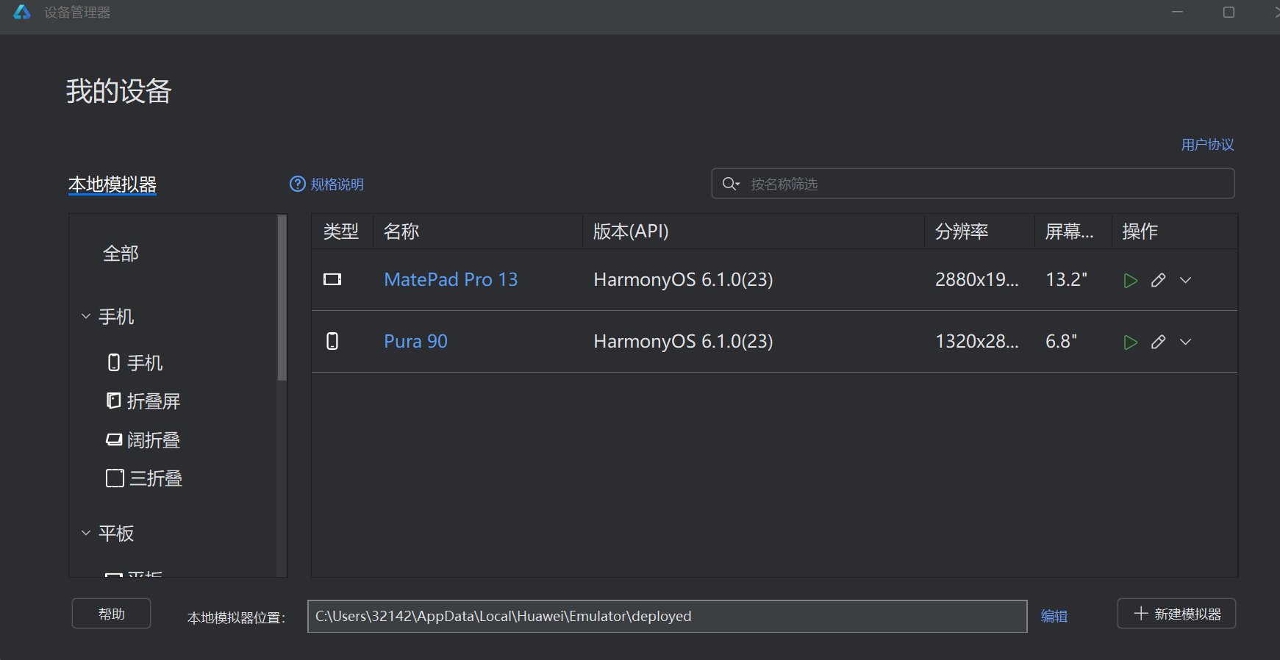Click the 1320x28... resolution cell
The width and height of the screenshot is (1280, 660).
click(977, 341)
